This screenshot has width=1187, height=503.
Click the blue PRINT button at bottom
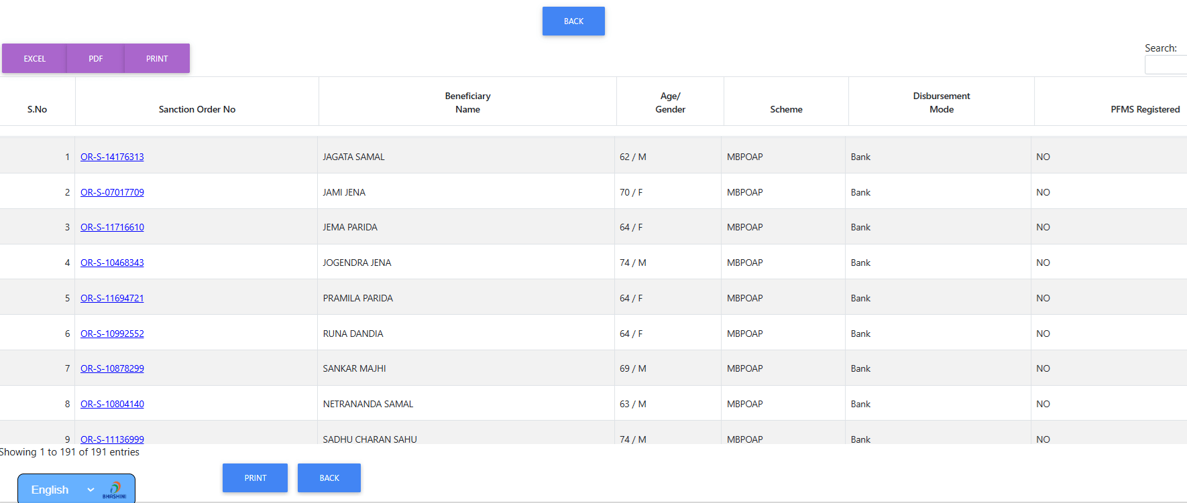[x=255, y=478]
